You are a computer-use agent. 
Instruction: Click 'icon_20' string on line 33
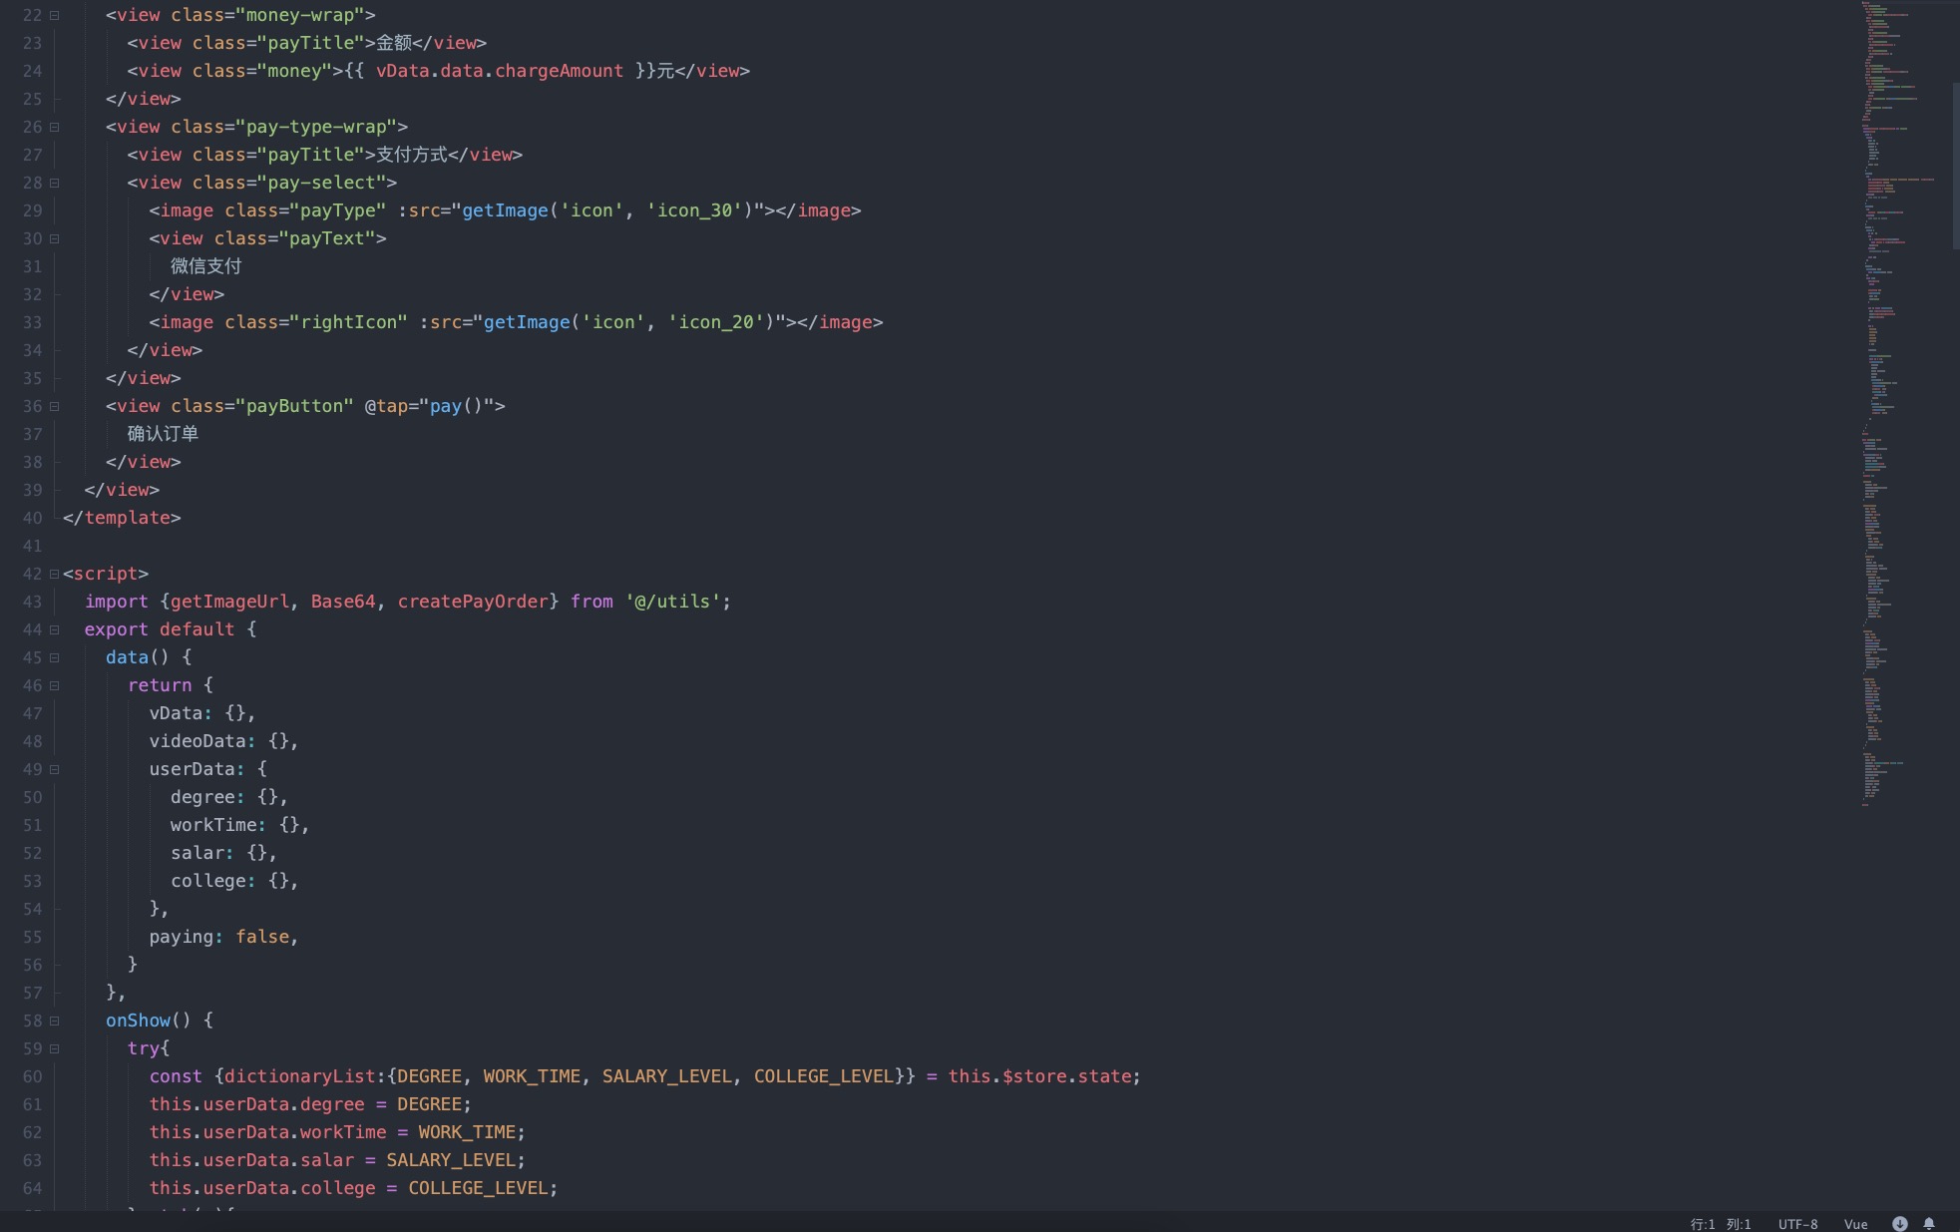click(x=717, y=322)
